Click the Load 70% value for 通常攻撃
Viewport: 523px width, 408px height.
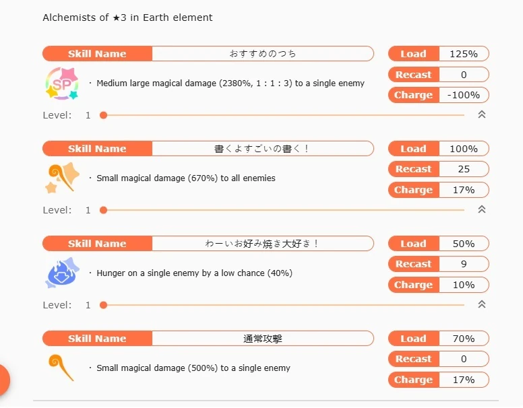[464, 339]
